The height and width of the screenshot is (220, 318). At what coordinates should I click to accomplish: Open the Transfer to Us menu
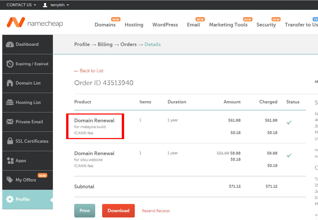click(x=301, y=25)
